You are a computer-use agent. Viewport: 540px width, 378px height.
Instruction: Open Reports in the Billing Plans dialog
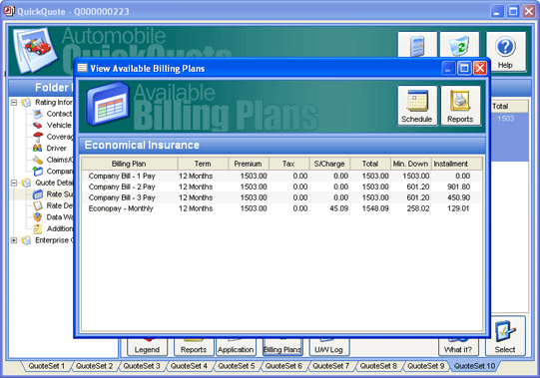pyautogui.click(x=460, y=106)
